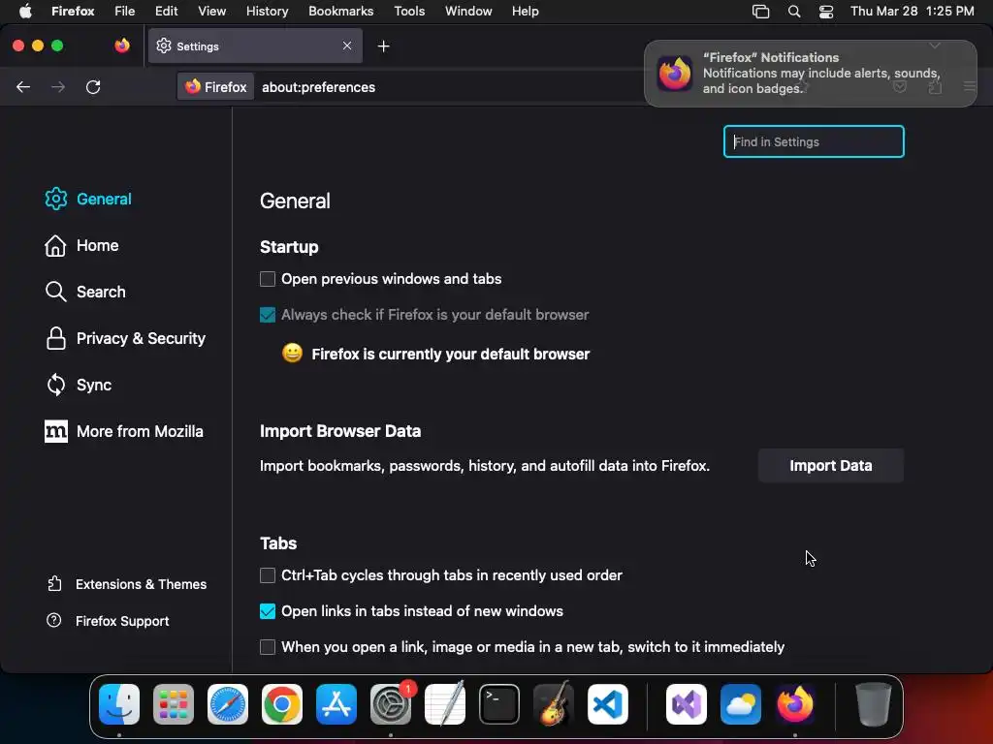Launch Safari from the Dock
993x744 pixels.
[x=227, y=704]
